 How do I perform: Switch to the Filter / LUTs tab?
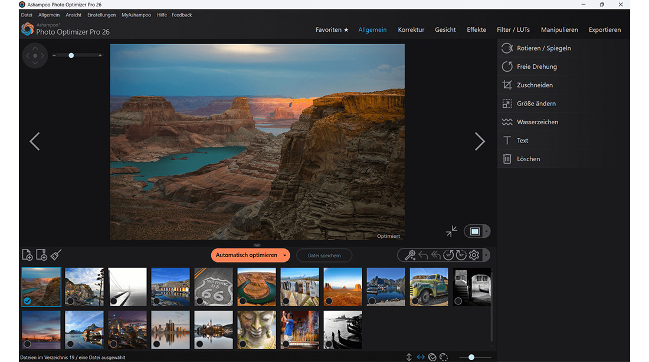(x=513, y=29)
